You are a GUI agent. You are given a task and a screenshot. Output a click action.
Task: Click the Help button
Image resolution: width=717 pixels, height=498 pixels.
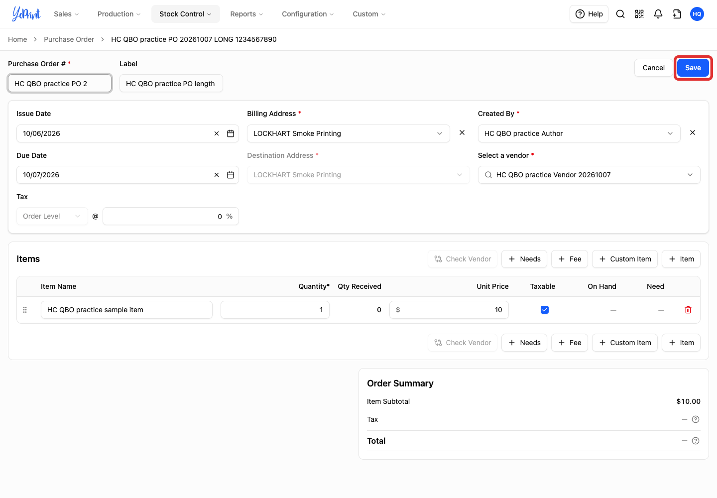(589, 14)
